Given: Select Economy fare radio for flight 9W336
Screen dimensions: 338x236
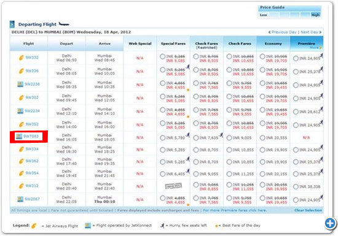Looking at the screenshot, I should click(262, 70).
